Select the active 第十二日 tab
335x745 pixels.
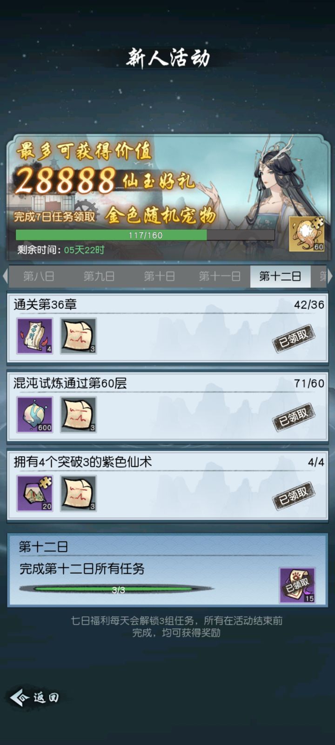[x=280, y=277]
